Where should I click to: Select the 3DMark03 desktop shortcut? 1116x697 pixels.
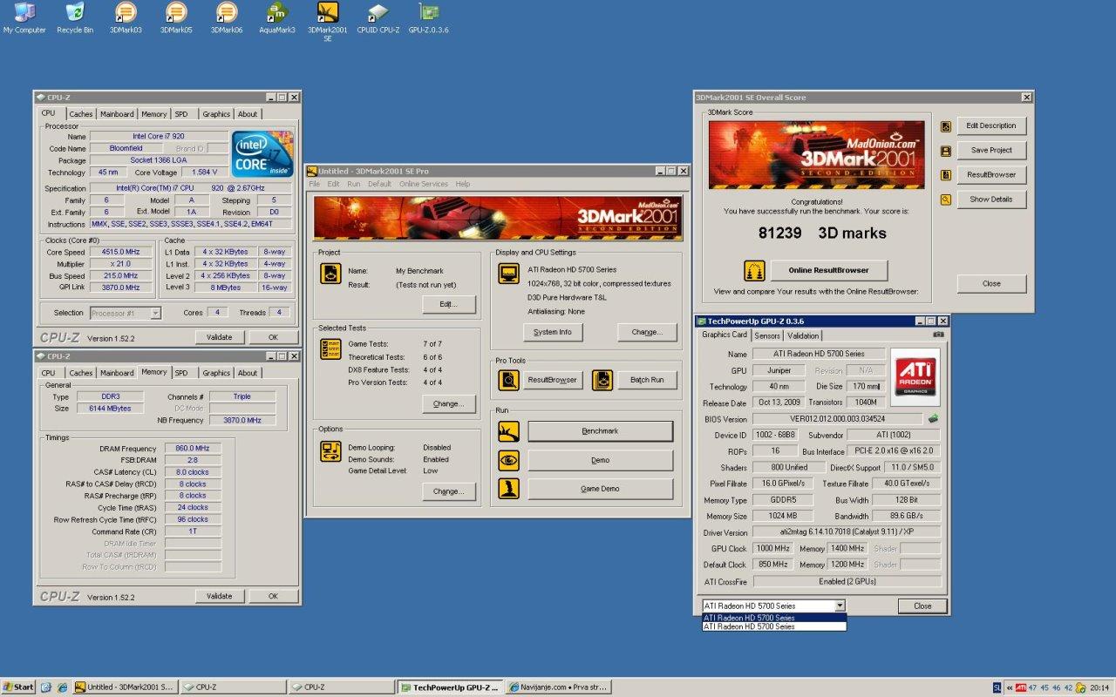(126, 17)
